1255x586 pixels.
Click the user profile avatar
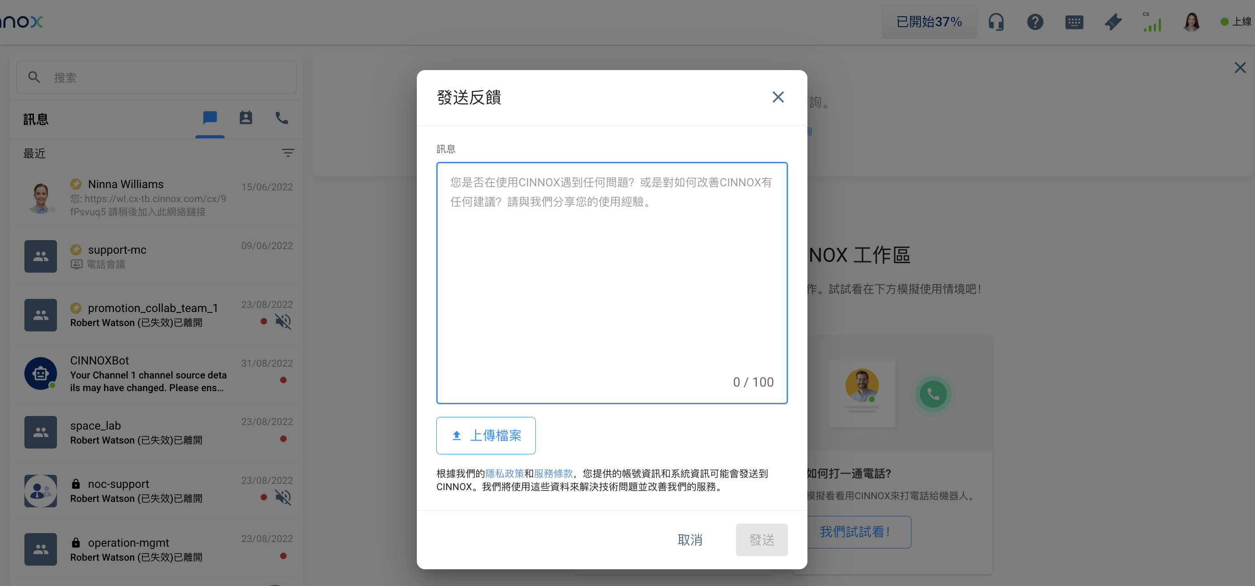tap(1191, 22)
